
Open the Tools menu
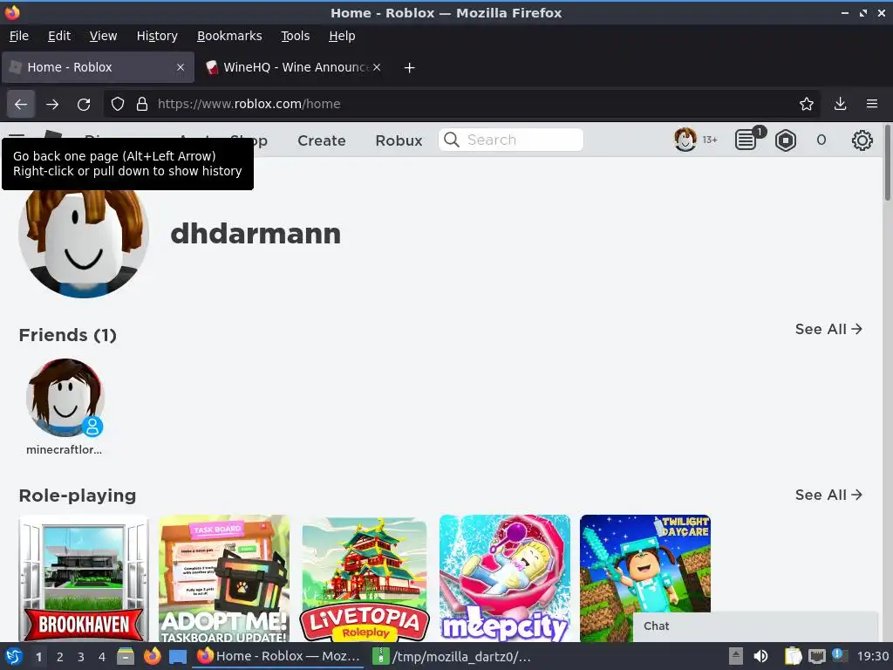point(295,36)
